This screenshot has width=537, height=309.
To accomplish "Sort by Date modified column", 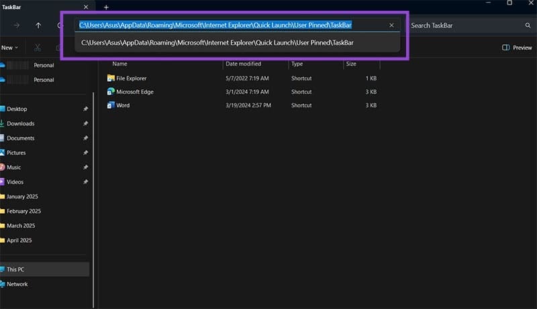I will coord(244,64).
